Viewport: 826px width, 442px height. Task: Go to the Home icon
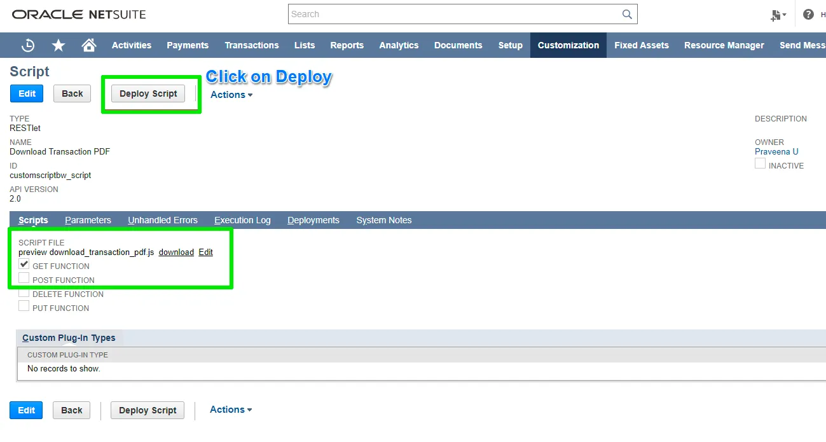coord(89,45)
